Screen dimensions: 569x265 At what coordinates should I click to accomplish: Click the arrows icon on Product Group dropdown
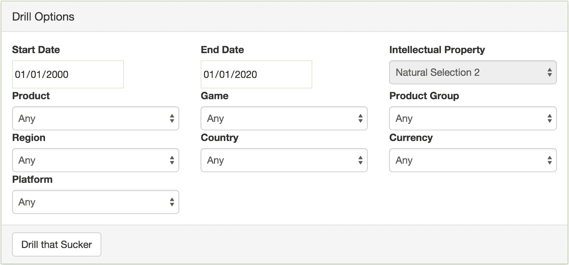550,118
